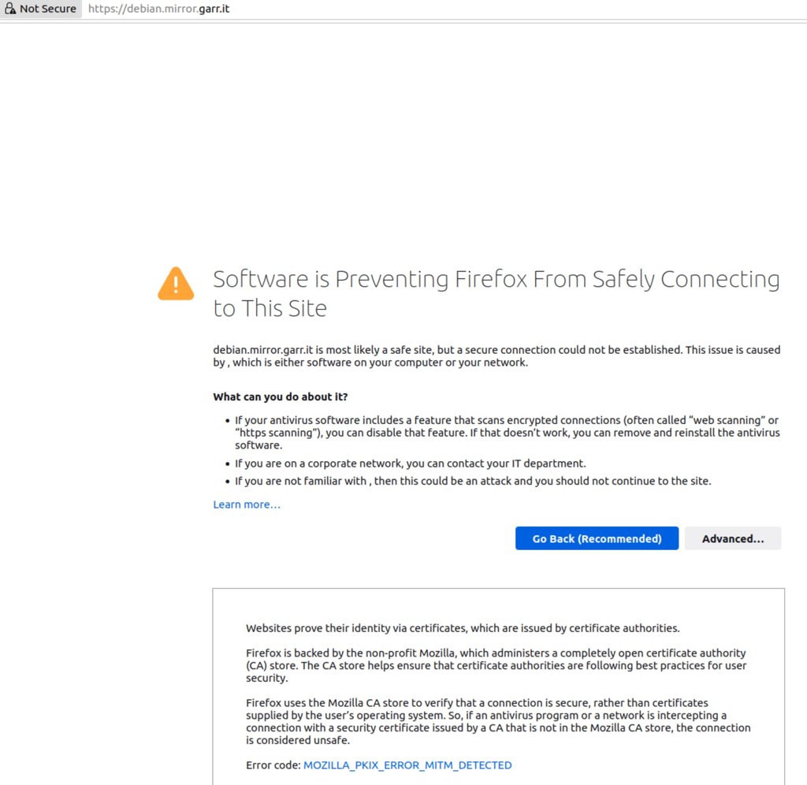Click the garr.it domain portion of the URL
The image size is (807, 785).
tap(214, 9)
